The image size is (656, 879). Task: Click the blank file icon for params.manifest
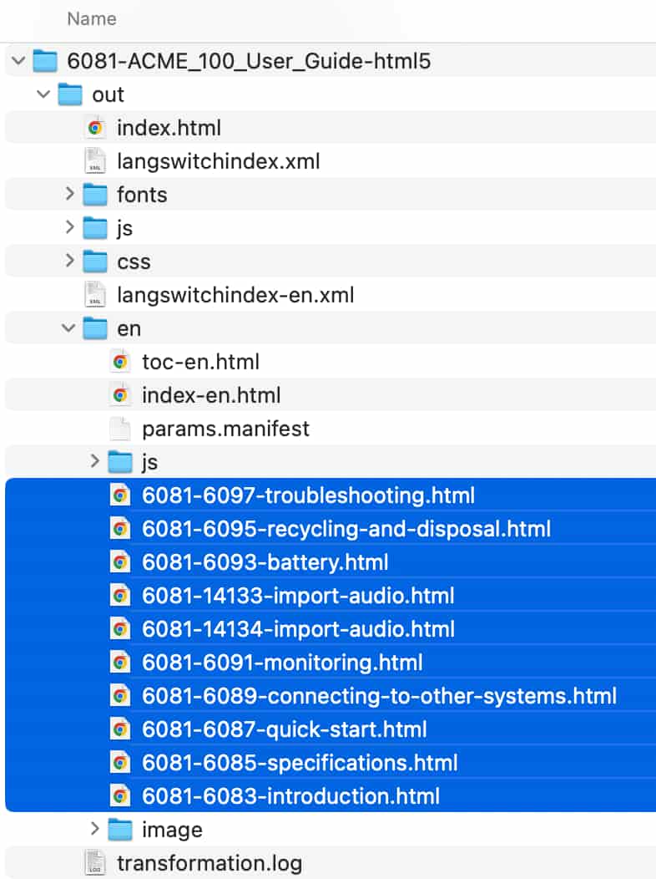[x=120, y=429]
